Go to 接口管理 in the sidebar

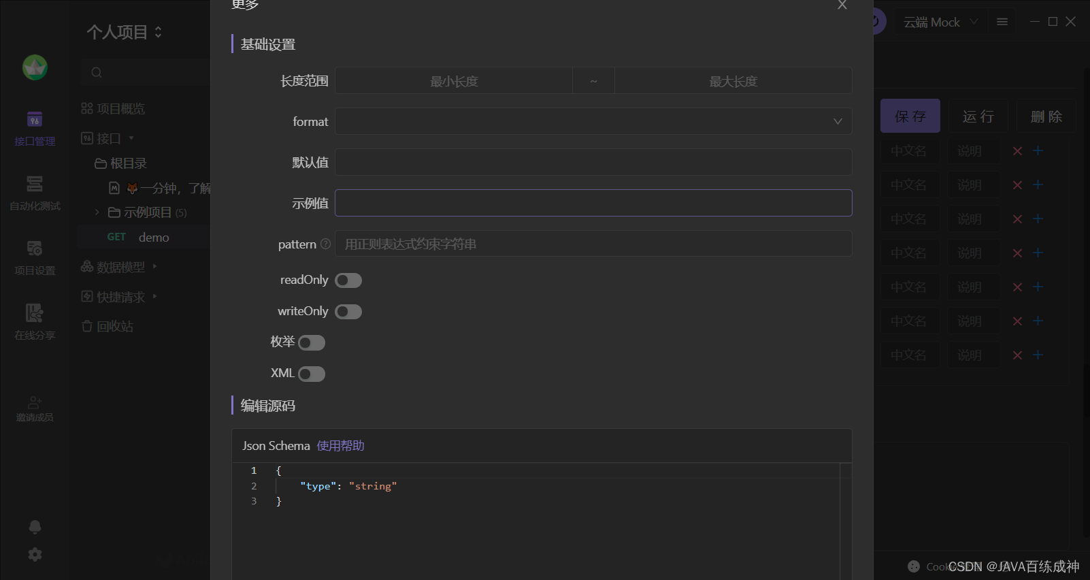[35, 129]
